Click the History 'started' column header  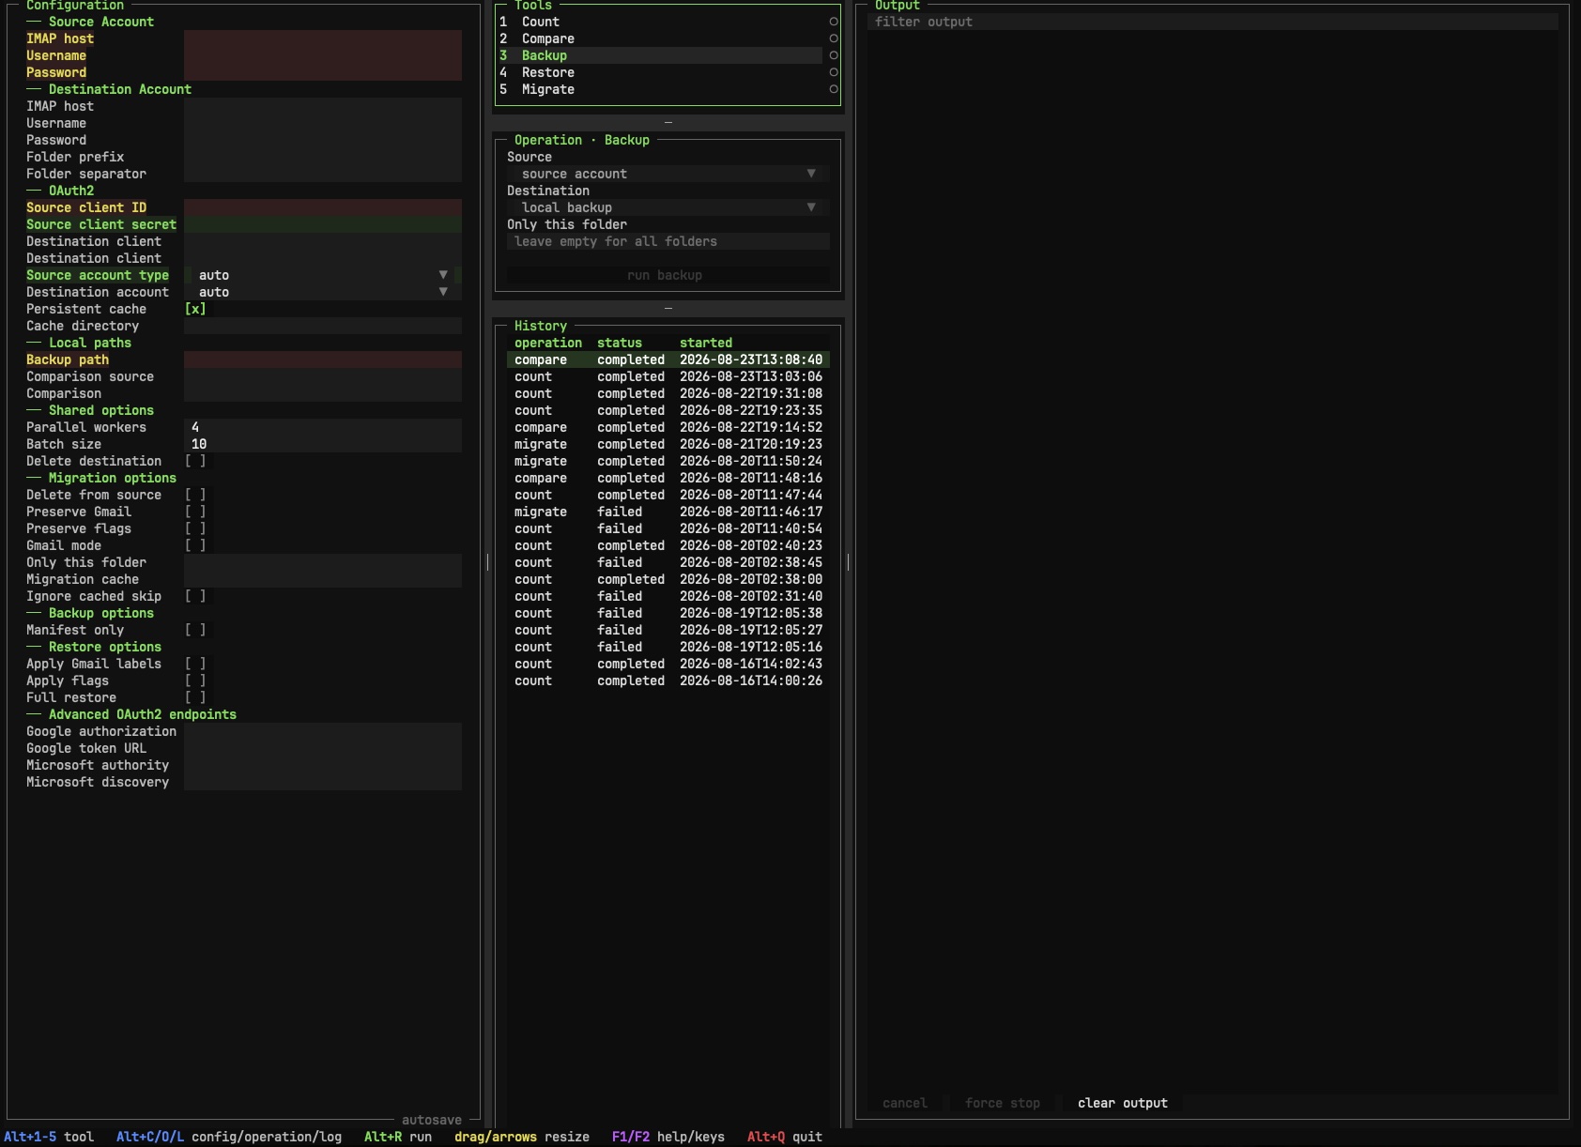point(706,343)
